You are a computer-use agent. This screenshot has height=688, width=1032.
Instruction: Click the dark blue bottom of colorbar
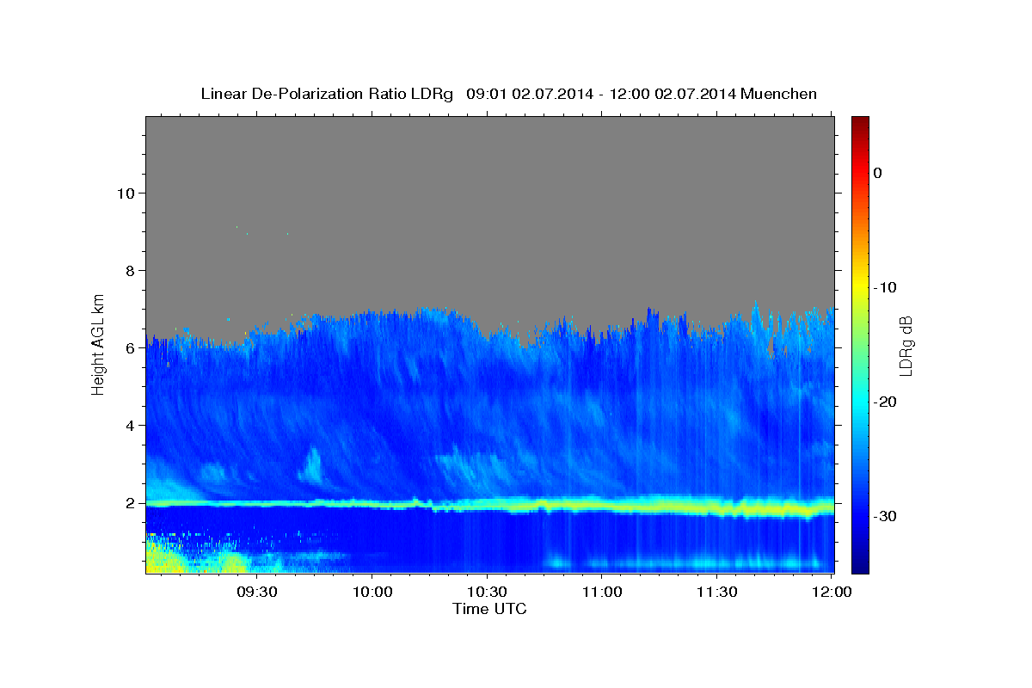point(860,566)
